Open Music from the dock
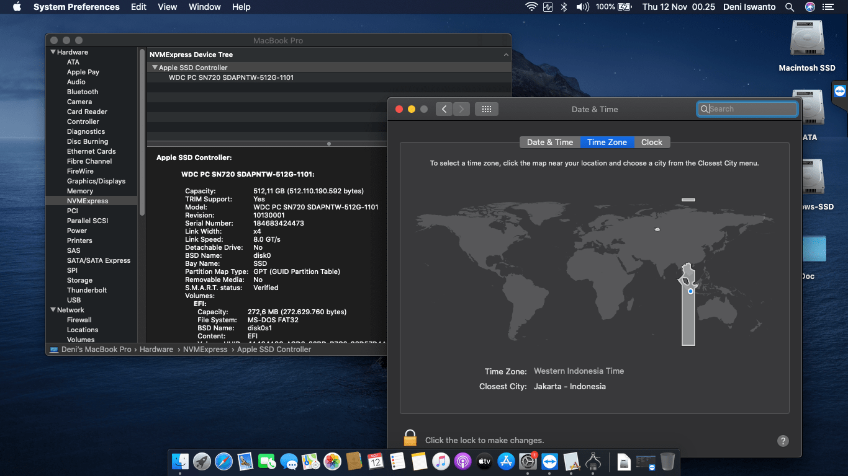This screenshot has width=848, height=476. (x=441, y=461)
